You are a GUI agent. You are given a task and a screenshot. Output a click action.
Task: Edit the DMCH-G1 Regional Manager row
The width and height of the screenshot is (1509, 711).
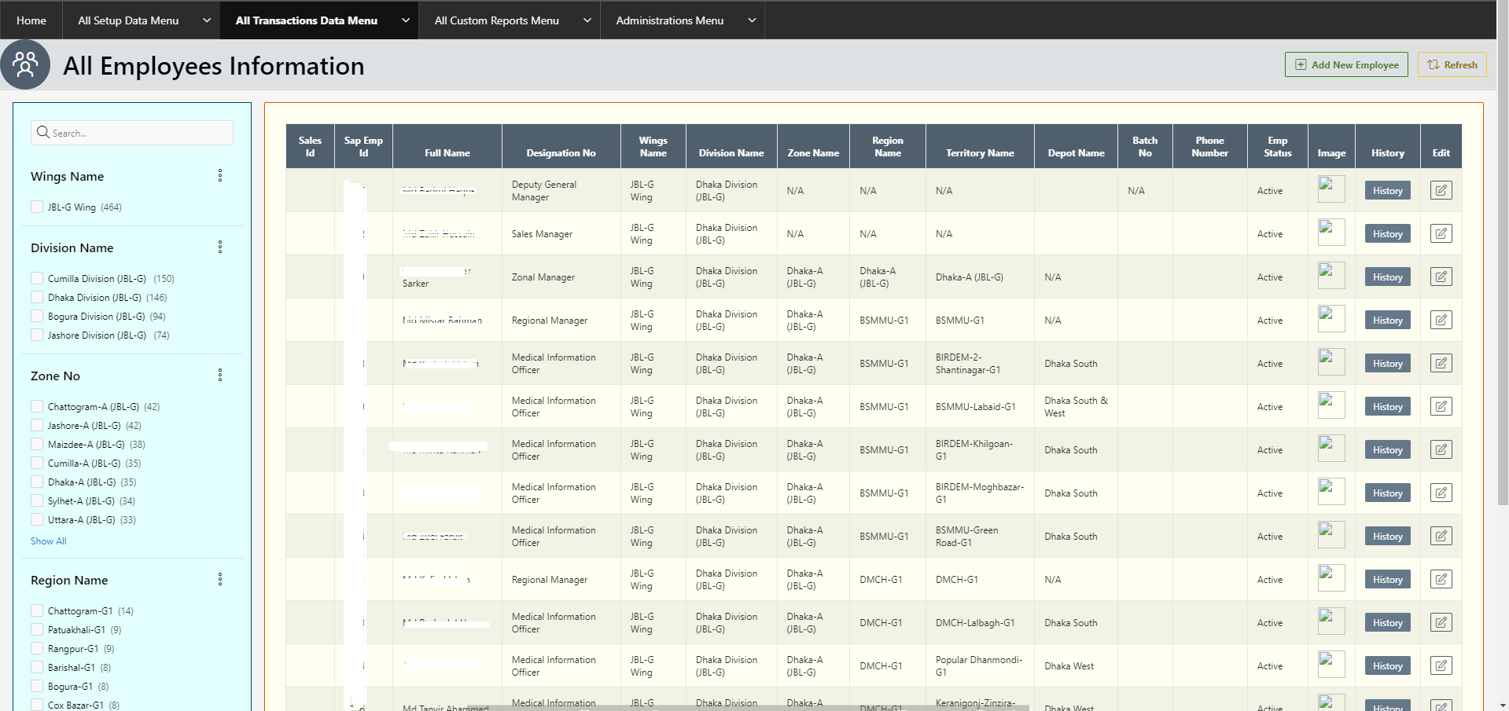click(x=1441, y=579)
